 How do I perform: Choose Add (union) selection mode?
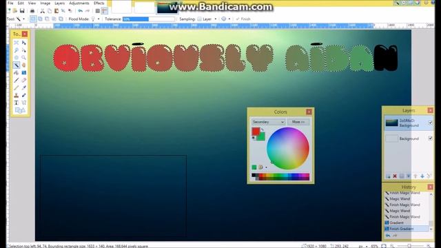tap(40, 19)
